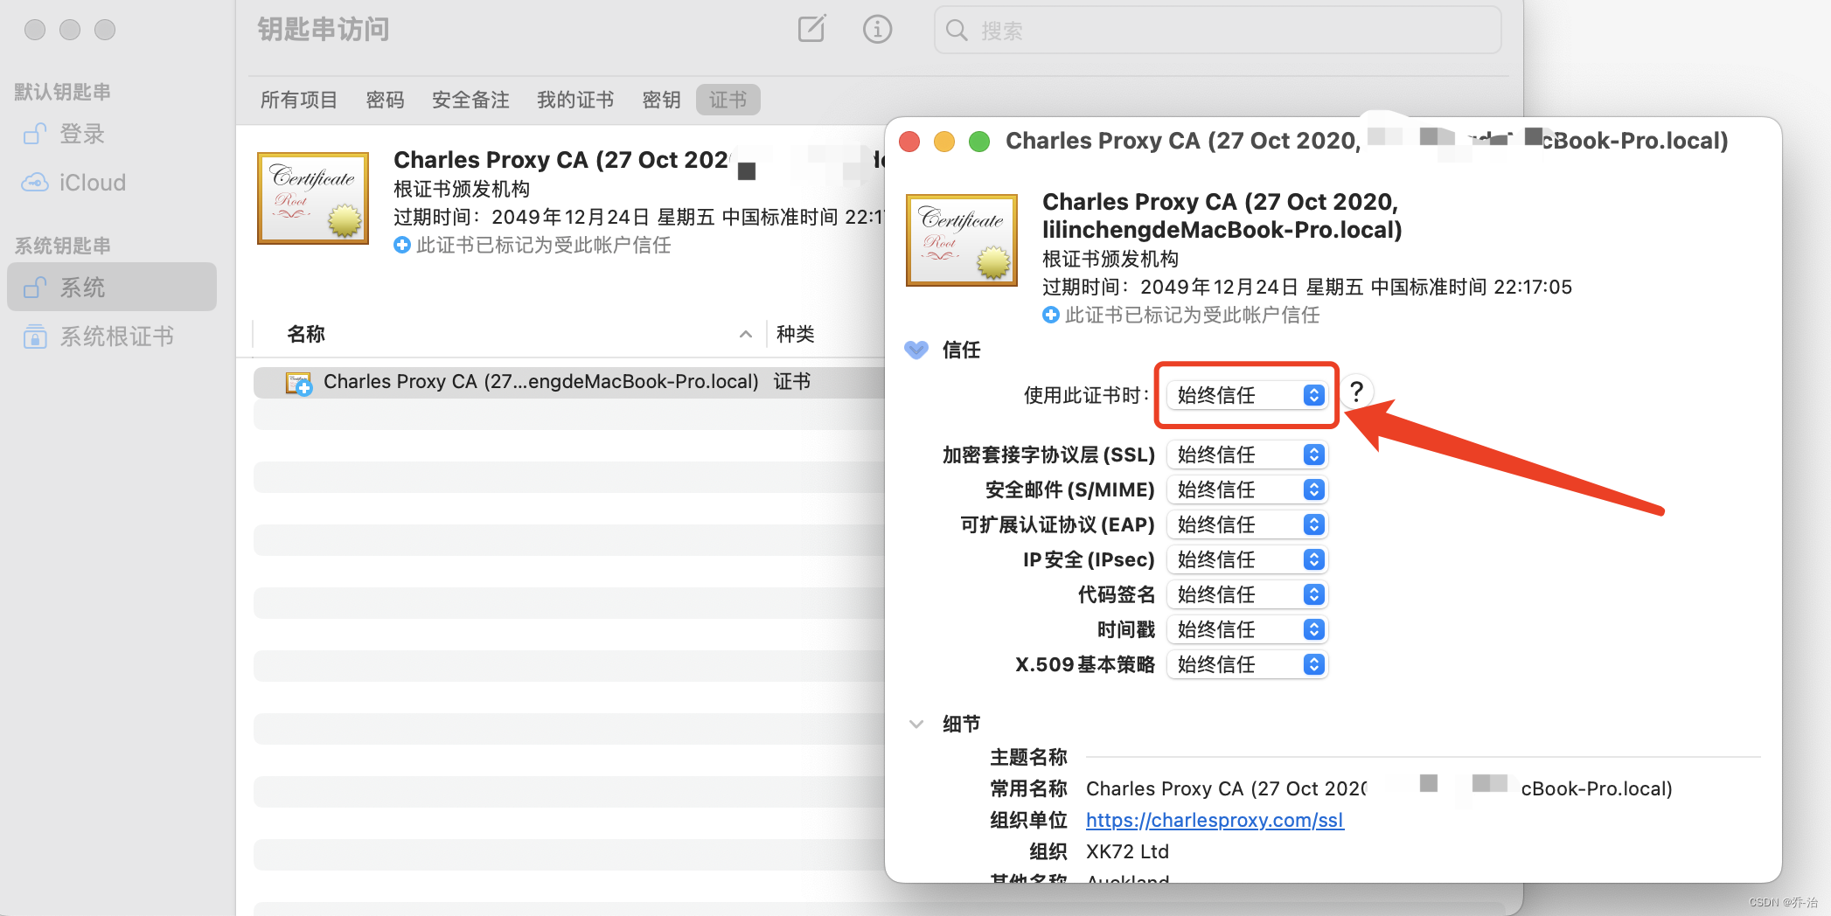The image size is (1831, 916).
Task: Select the 系统 keychain in sidebar
Action: coord(112,287)
